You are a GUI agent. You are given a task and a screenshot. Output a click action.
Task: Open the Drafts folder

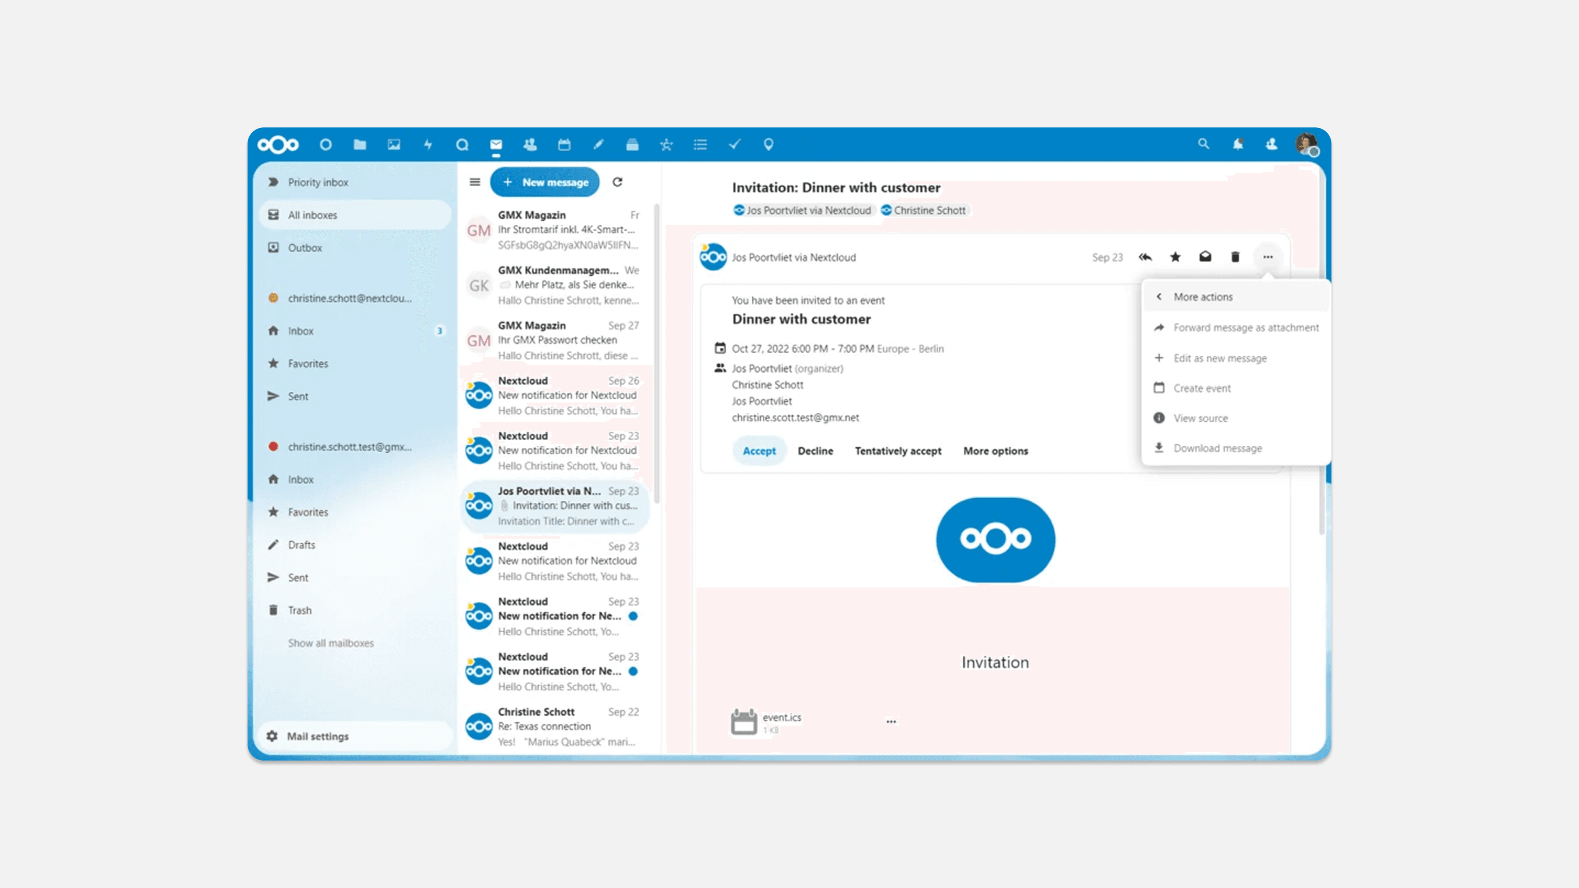coord(356,545)
